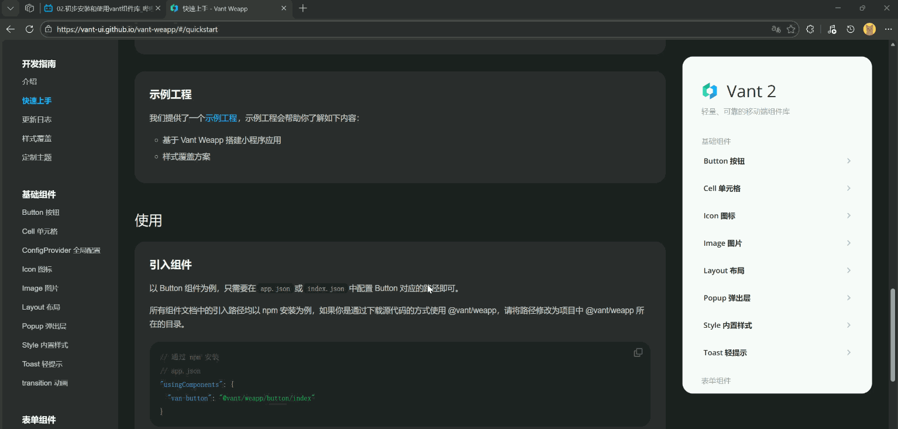Expand Cell 单元格 arrow in the preview panel
This screenshot has width=898, height=429.
pos(849,188)
